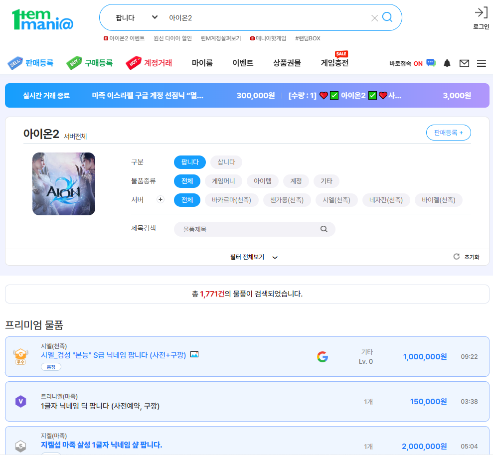The width and height of the screenshot is (493, 455).
Task: Open the 게임충전 menu
Action: [334, 63]
